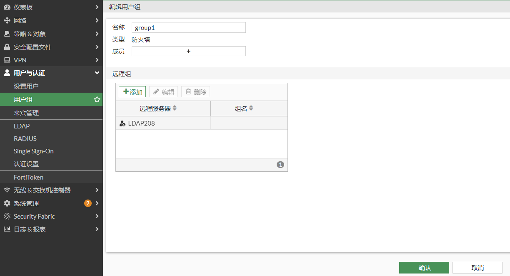Screen dimensions: 510x276
Task: Sort by 远程服务器 column arrows
Action: click(x=175, y=108)
